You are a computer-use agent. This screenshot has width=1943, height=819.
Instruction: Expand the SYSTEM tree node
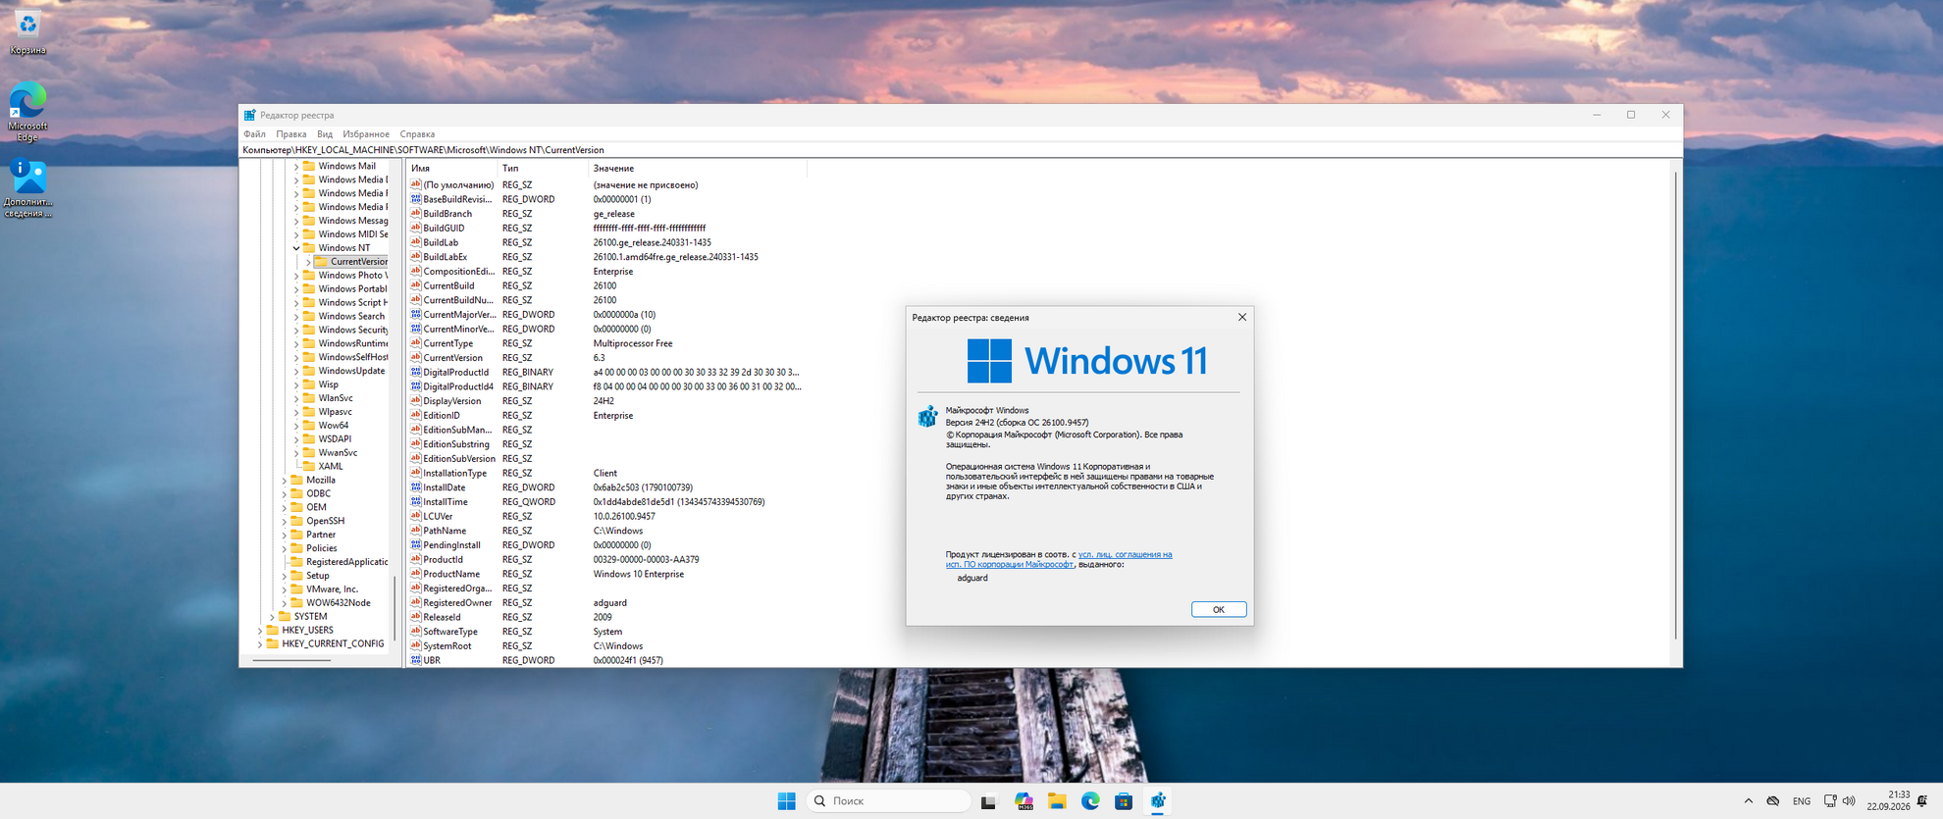pyautogui.click(x=272, y=617)
